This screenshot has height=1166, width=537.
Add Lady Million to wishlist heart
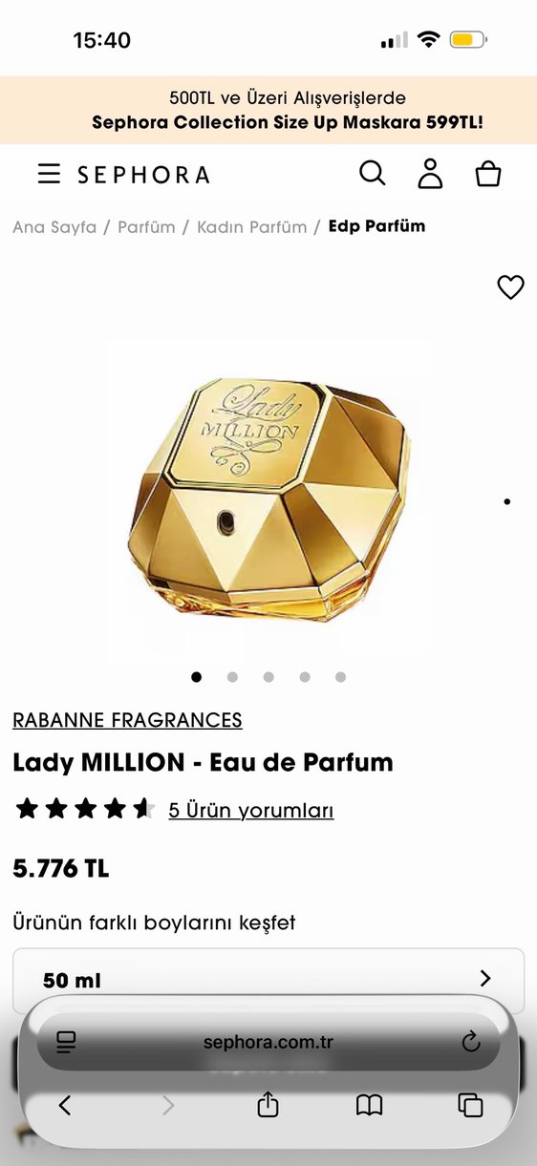pos(511,286)
